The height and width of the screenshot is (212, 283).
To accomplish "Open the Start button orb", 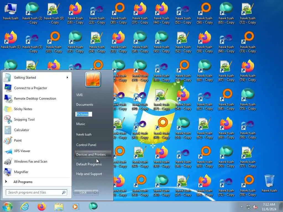I will (x=7, y=206).
